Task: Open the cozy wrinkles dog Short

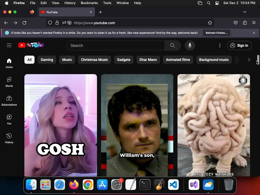Action: (x=214, y=125)
